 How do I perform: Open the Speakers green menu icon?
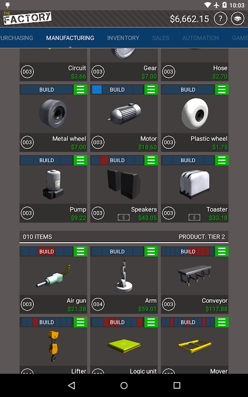pos(151,160)
